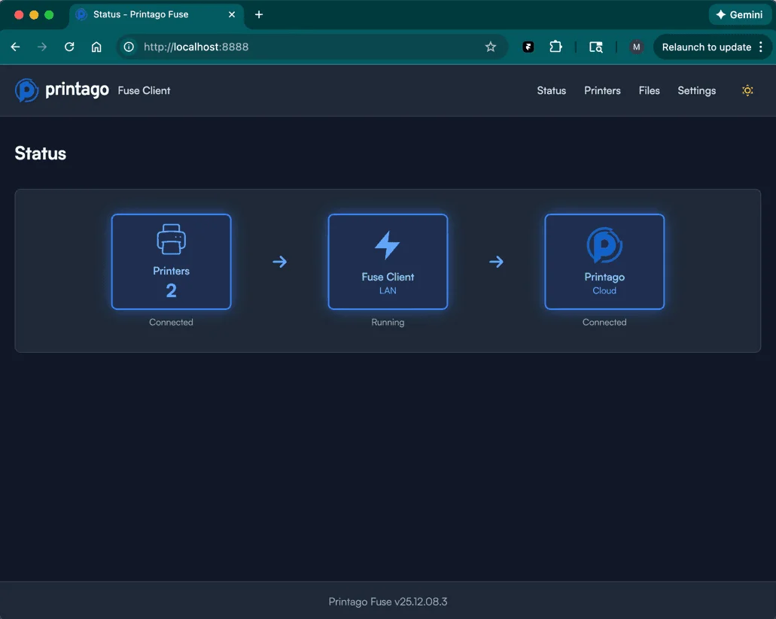Open the Settings link in the navbar
Viewport: 776px width, 619px height.
tap(696, 90)
